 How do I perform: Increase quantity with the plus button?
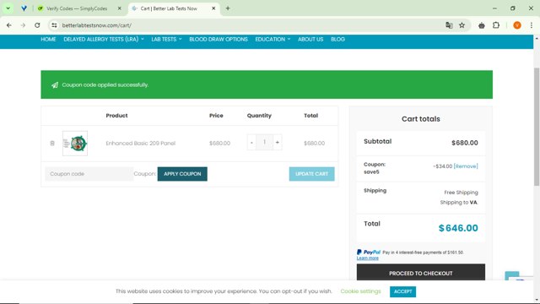pyautogui.click(x=278, y=143)
